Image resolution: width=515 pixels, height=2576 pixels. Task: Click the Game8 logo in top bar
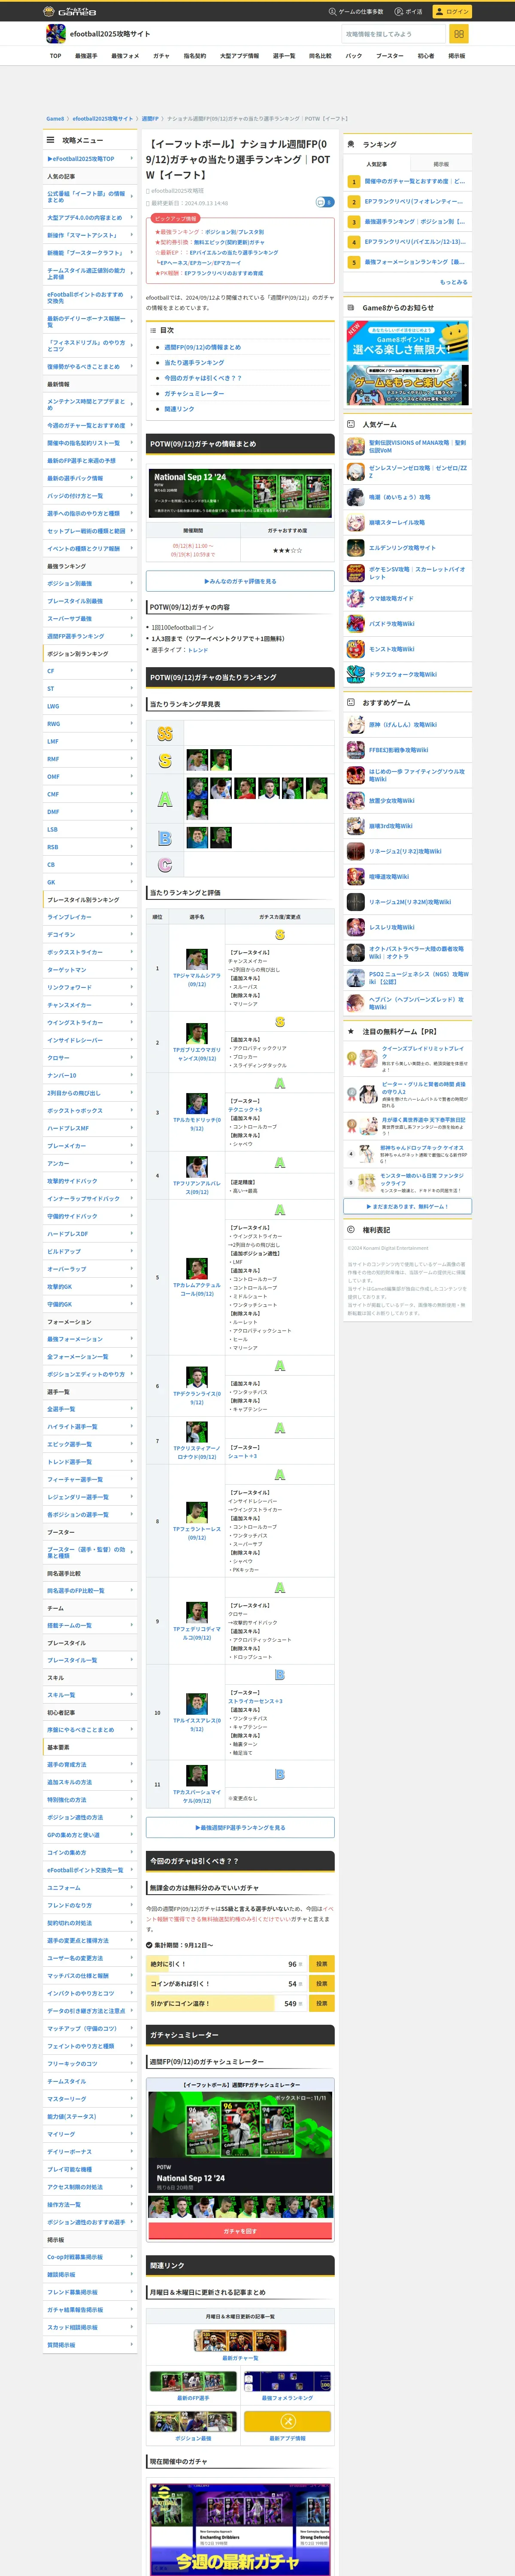[70, 11]
